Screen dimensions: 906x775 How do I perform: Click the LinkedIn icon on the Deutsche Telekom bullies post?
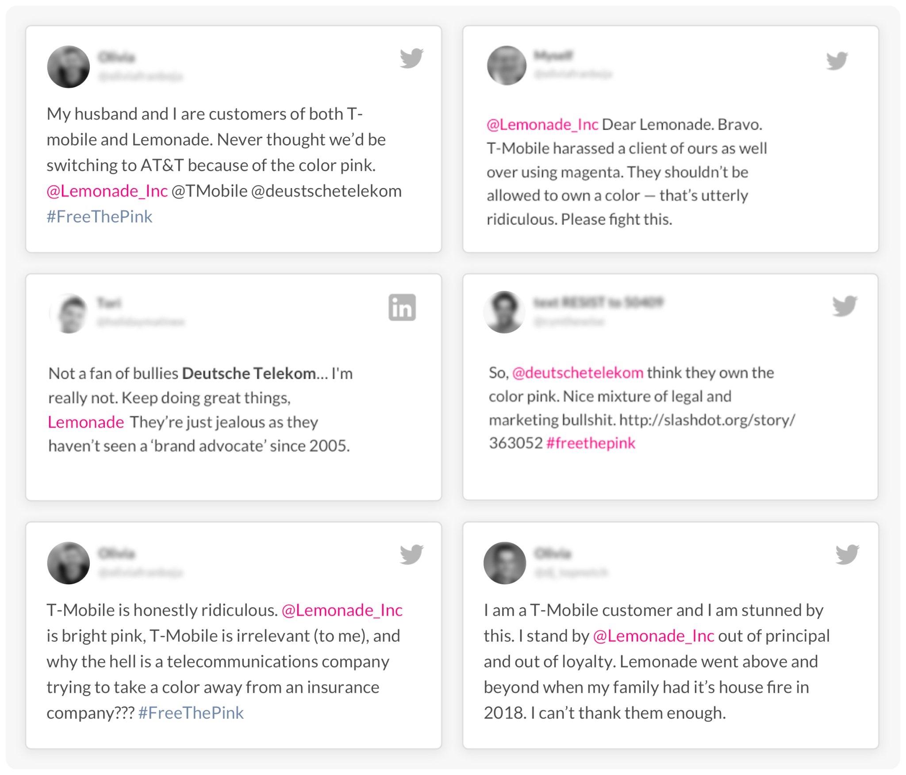pos(402,307)
